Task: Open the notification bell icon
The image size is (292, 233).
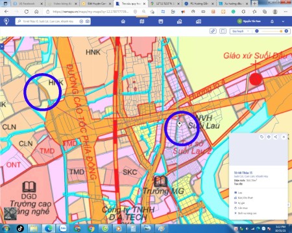Action: pos(272,21)
